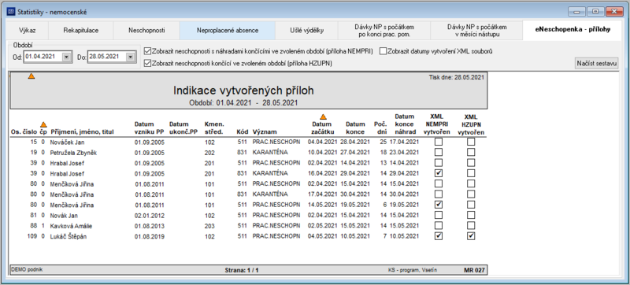Image resolution: width=630 pixels, height=285 pixels.
Task: Click the orange triangle above Datum začátku
Action: [323, 117]
